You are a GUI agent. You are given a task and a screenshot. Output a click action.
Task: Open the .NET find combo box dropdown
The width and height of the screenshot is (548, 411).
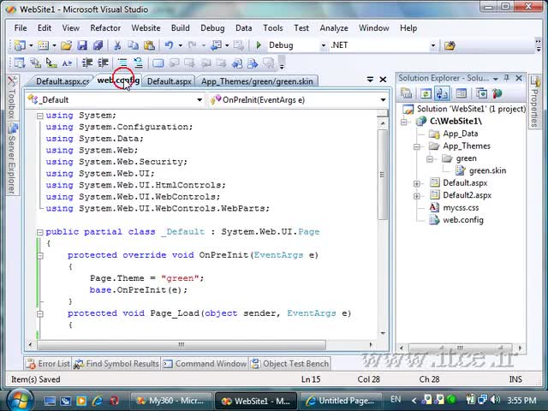coord(433,45)
